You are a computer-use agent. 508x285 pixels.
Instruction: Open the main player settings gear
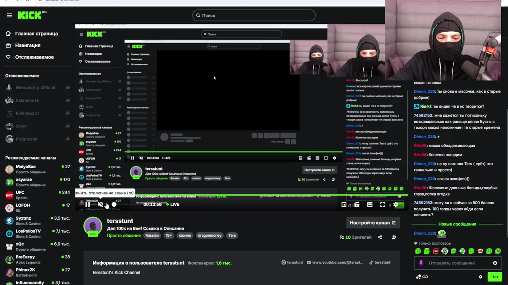click(x=395, y=204)
